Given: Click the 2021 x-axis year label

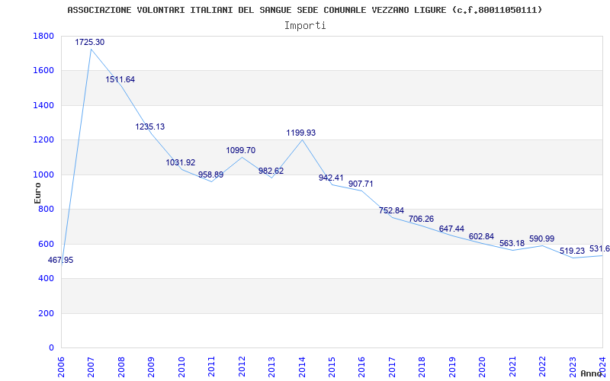Looking at the screenshot, I should tap(512, 367).
